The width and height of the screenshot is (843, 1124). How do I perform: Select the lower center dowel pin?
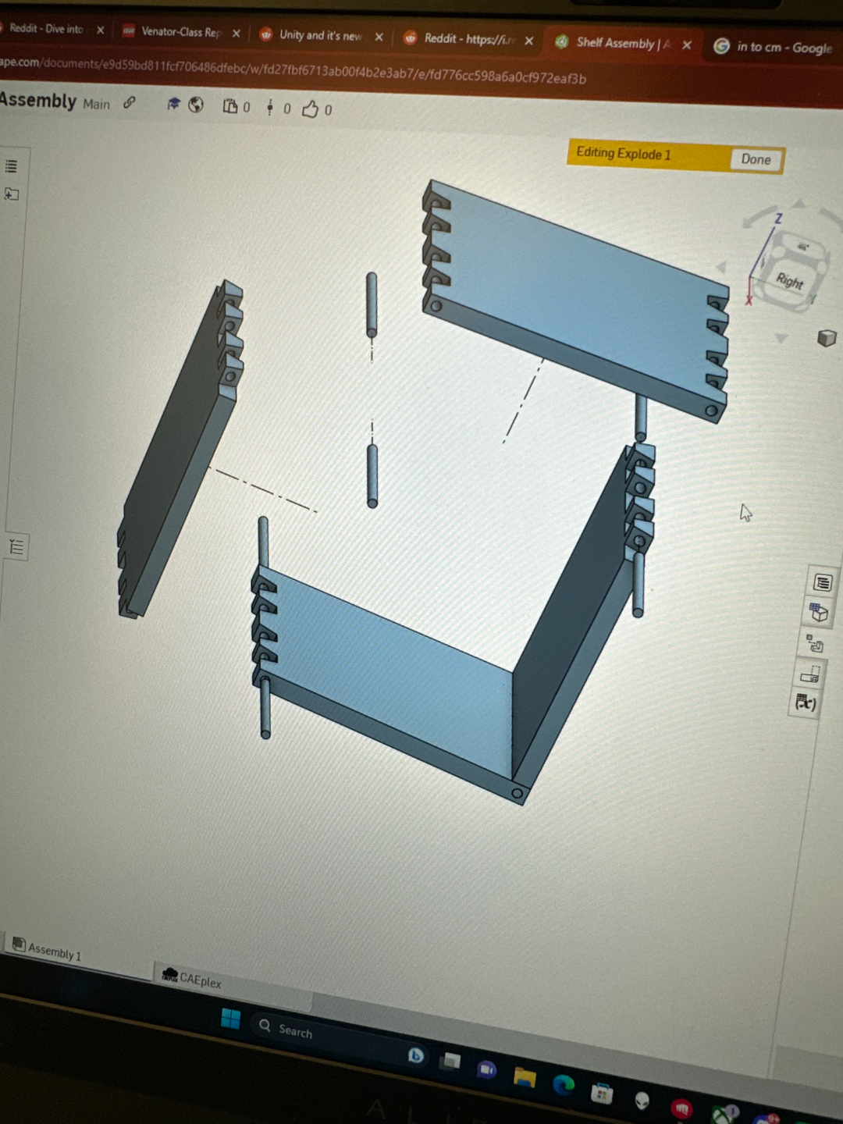[372, 476]
